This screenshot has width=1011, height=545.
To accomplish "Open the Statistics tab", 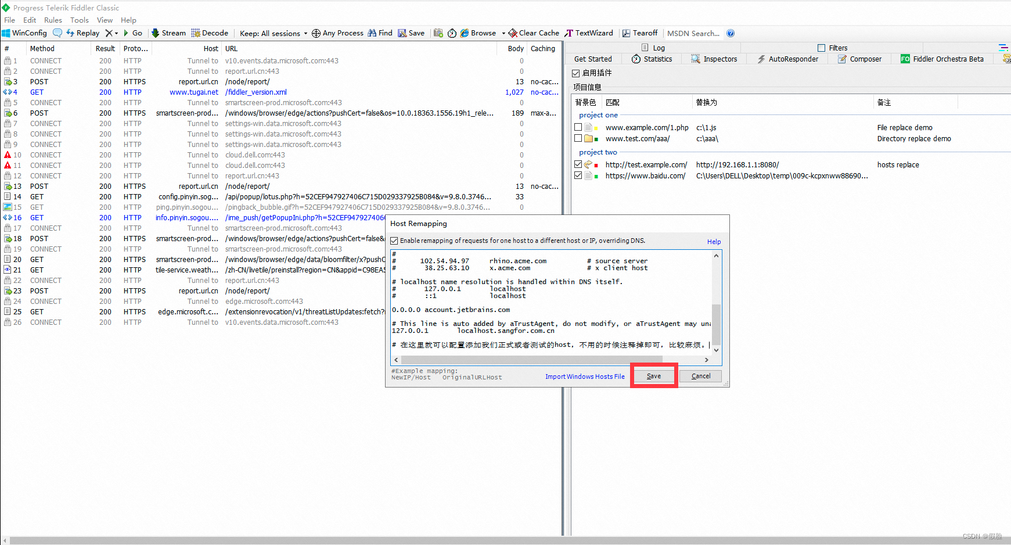I will point(652,59).
